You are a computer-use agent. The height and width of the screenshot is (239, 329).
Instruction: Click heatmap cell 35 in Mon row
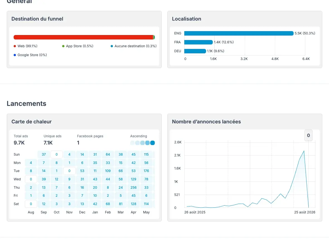coord(95,163)
